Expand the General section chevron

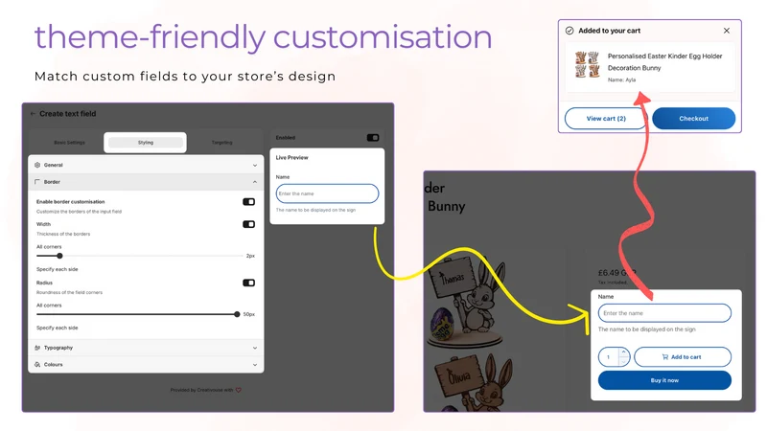255,165
